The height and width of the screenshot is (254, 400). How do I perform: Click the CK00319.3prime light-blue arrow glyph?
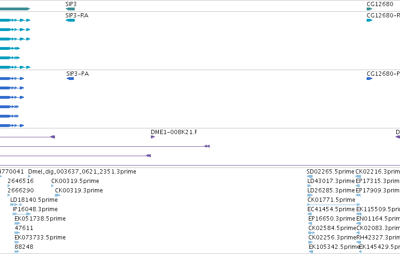click(58, 195)
